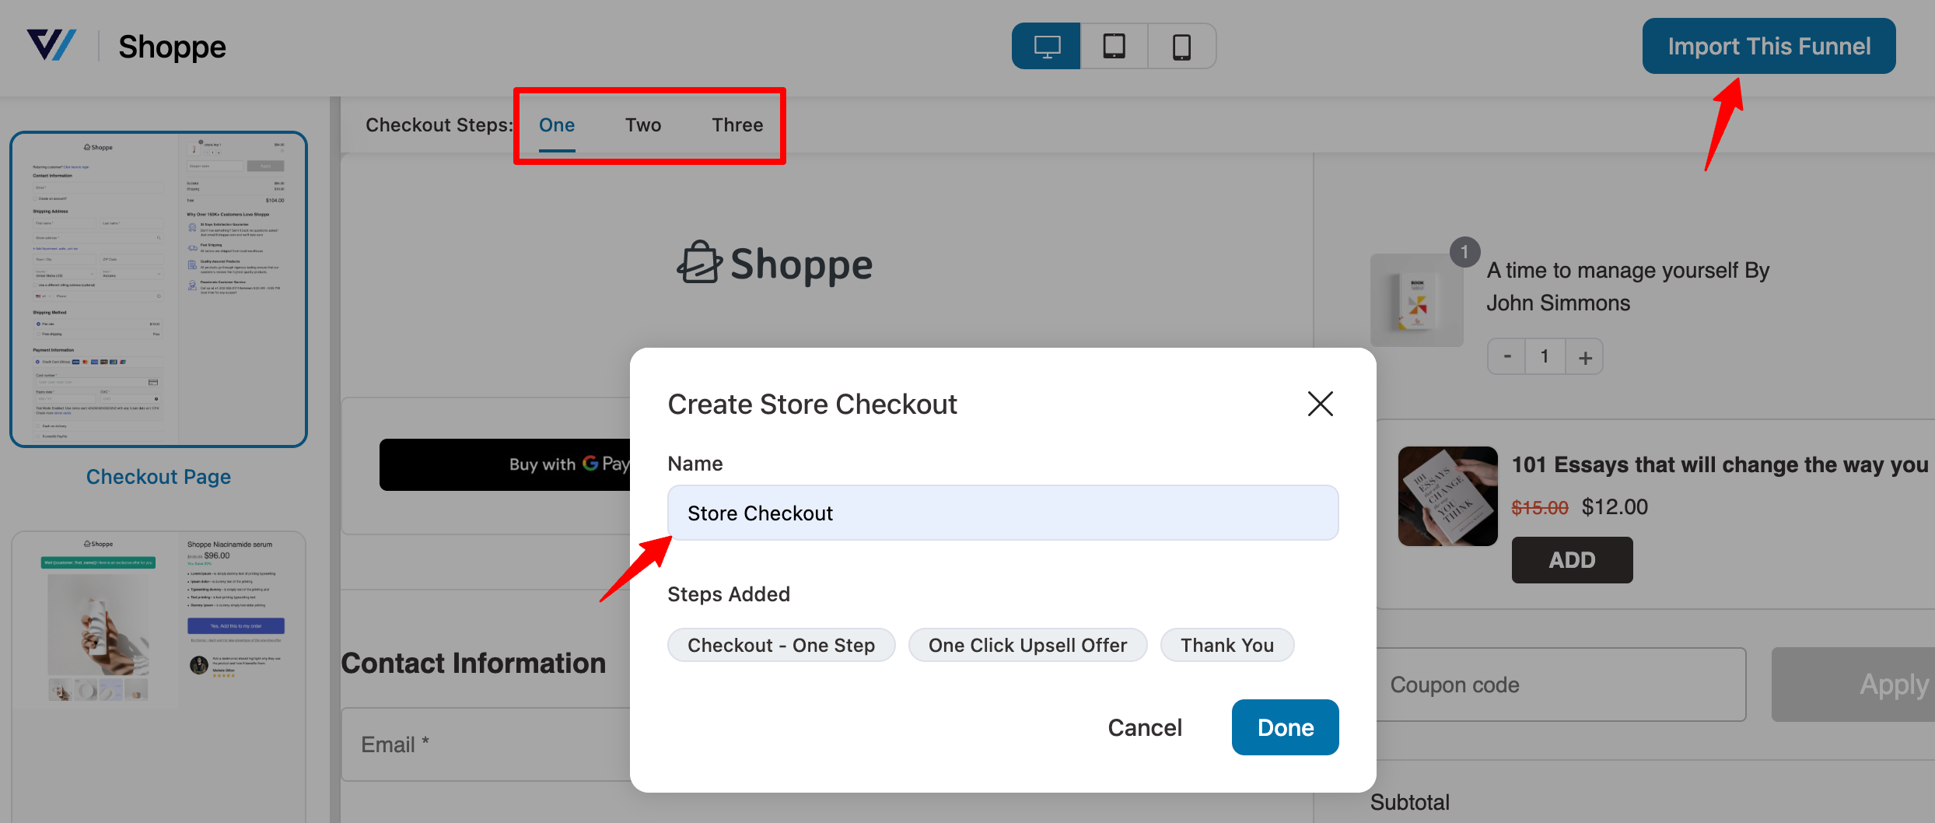The height and width of the screenshot is (823, 1935).
Task: Switch to desktop preview mode
Action: [x=1046, y=47]
